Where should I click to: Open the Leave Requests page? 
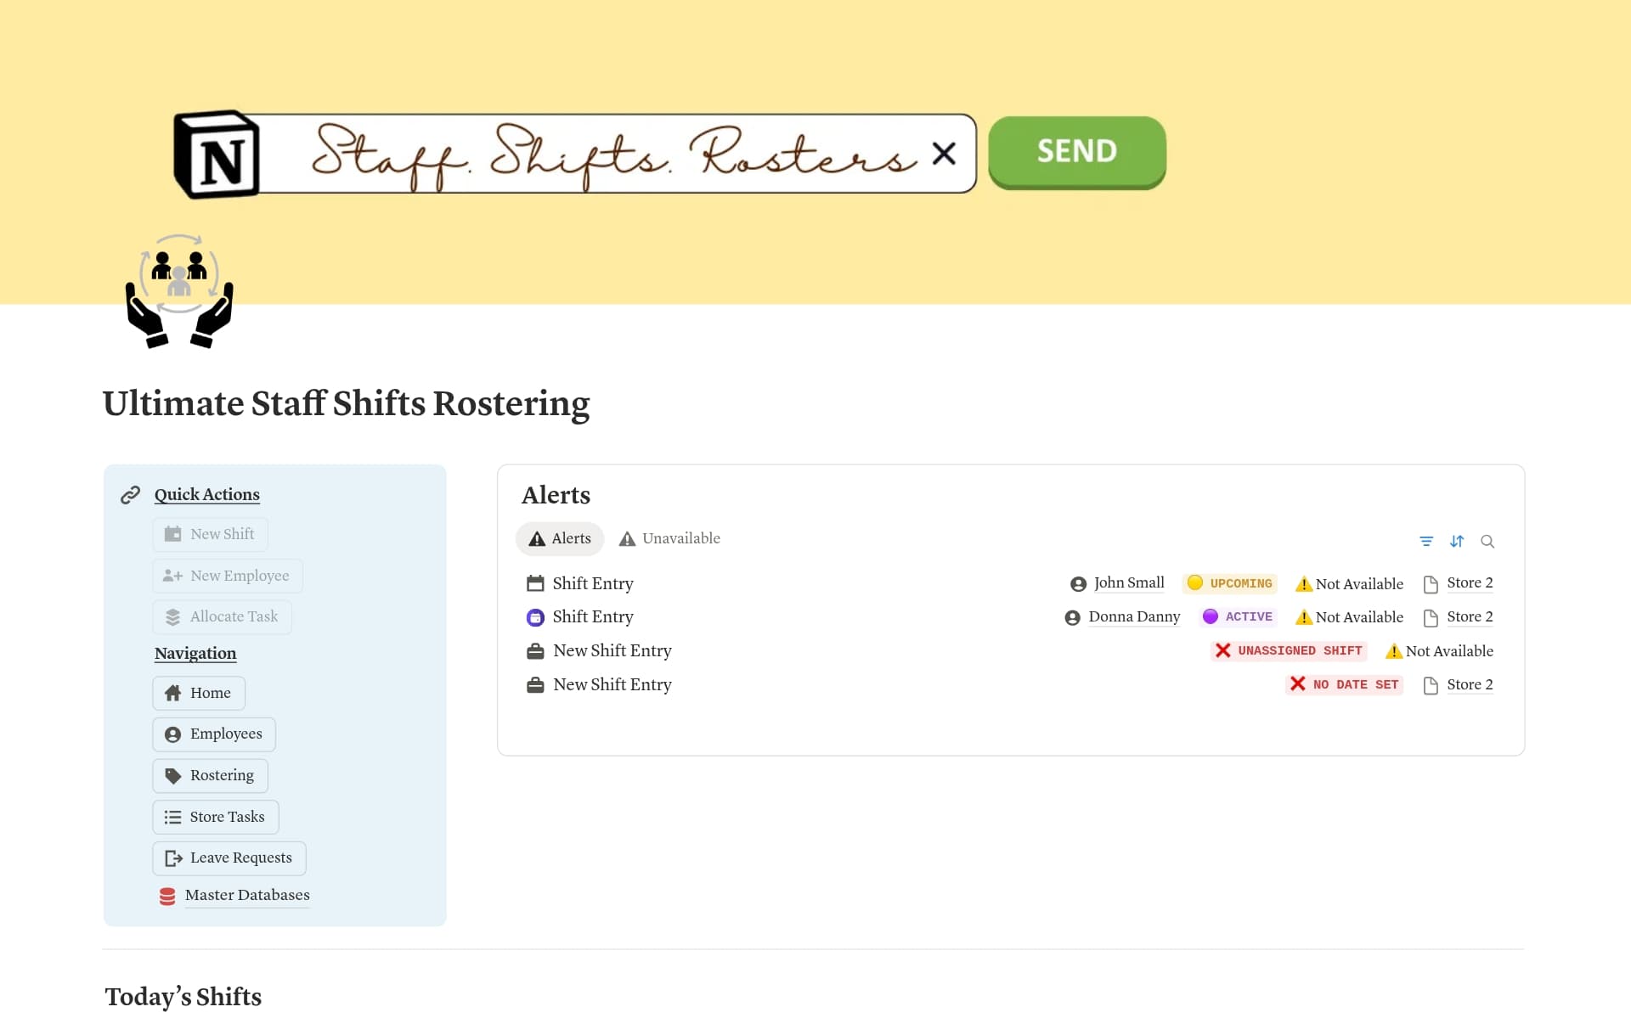point(228,858)
